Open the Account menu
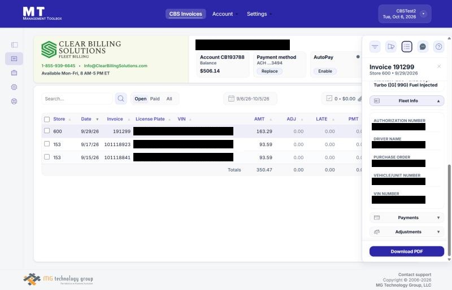Screen dimensions: 452x290 225,14
